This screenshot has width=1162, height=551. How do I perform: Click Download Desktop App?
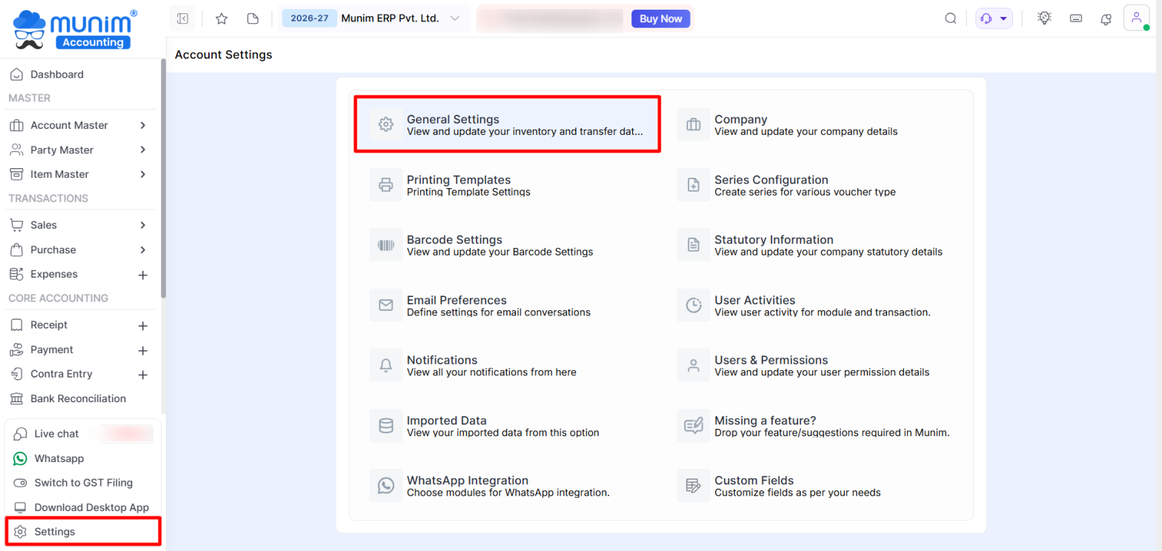82,507
